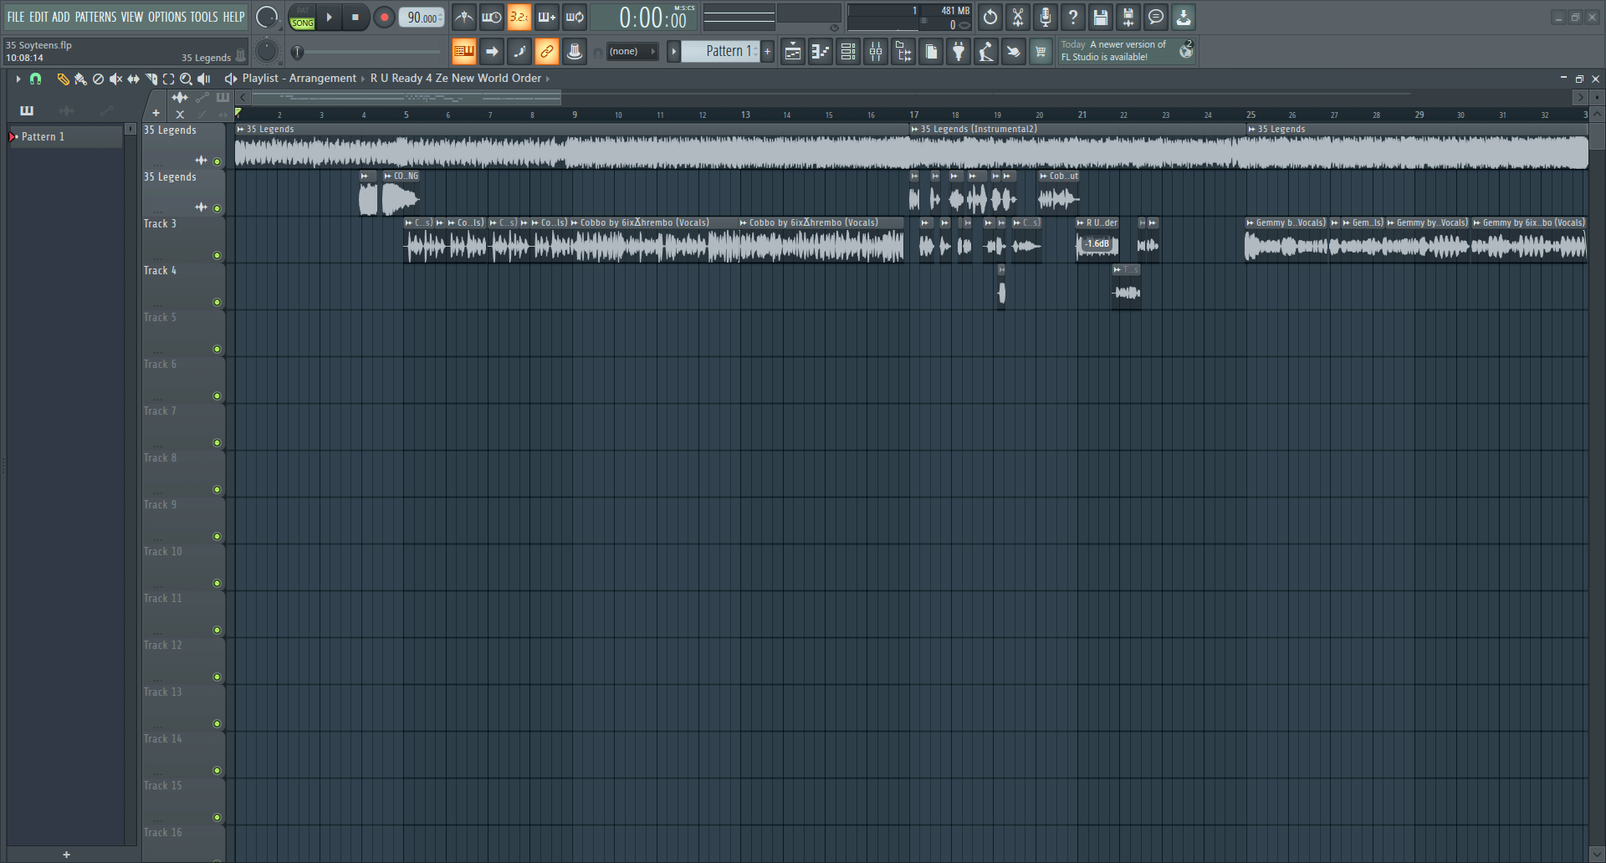Open the FILE menu
This screenshot has height=863, width=1606.
[x=16, y=17]
